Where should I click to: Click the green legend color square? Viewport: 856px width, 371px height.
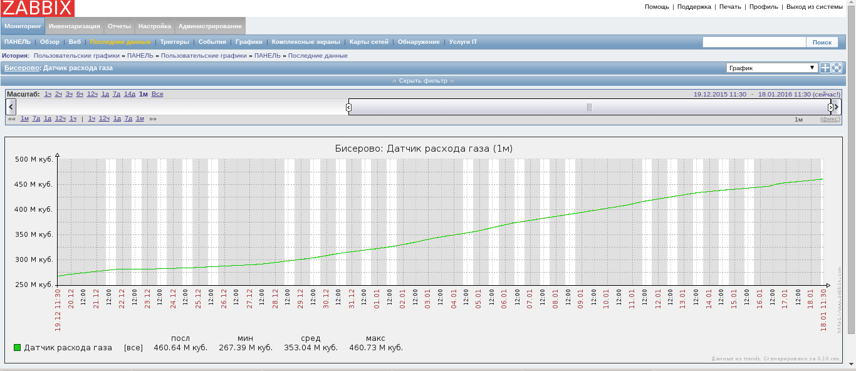coord(18,347)
